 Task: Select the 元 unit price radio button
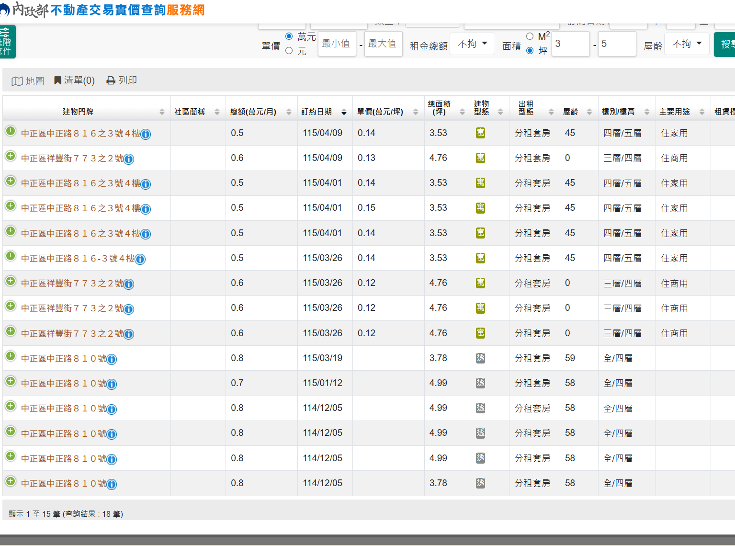tap(289, 51)
